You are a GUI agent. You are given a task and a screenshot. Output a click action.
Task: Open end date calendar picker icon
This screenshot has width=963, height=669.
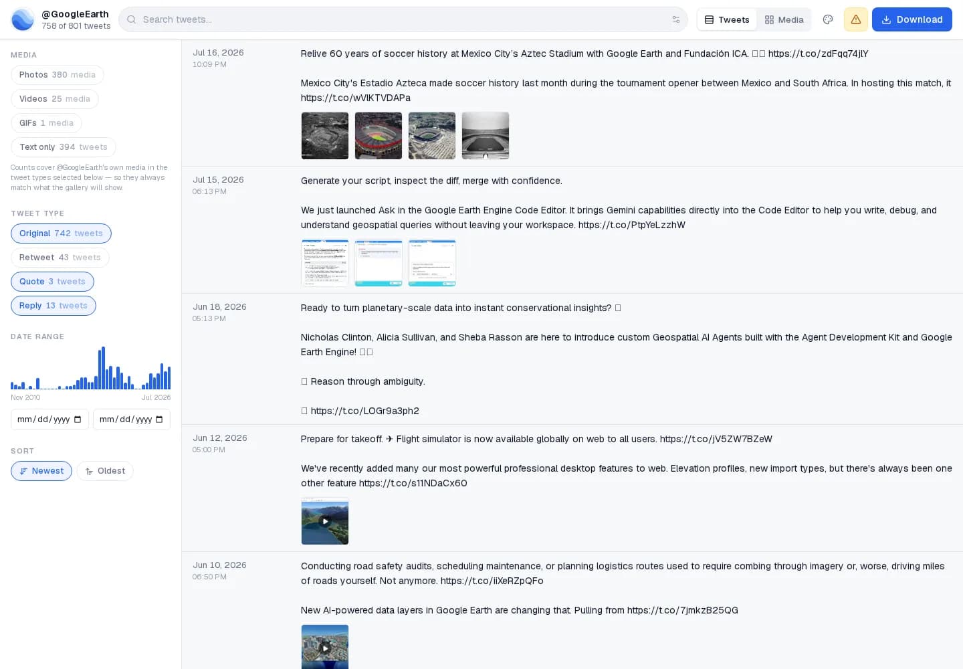159,419
